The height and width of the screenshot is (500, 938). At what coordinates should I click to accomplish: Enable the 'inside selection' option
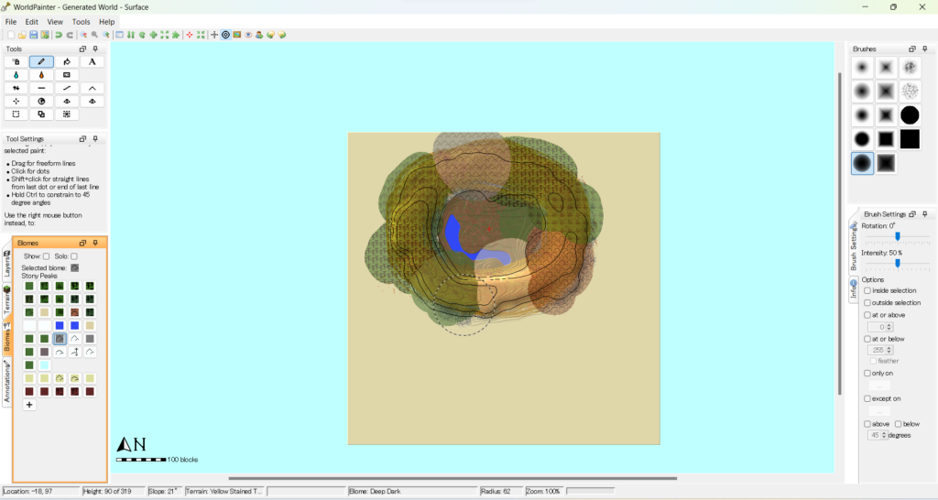(x=867, y=290)
